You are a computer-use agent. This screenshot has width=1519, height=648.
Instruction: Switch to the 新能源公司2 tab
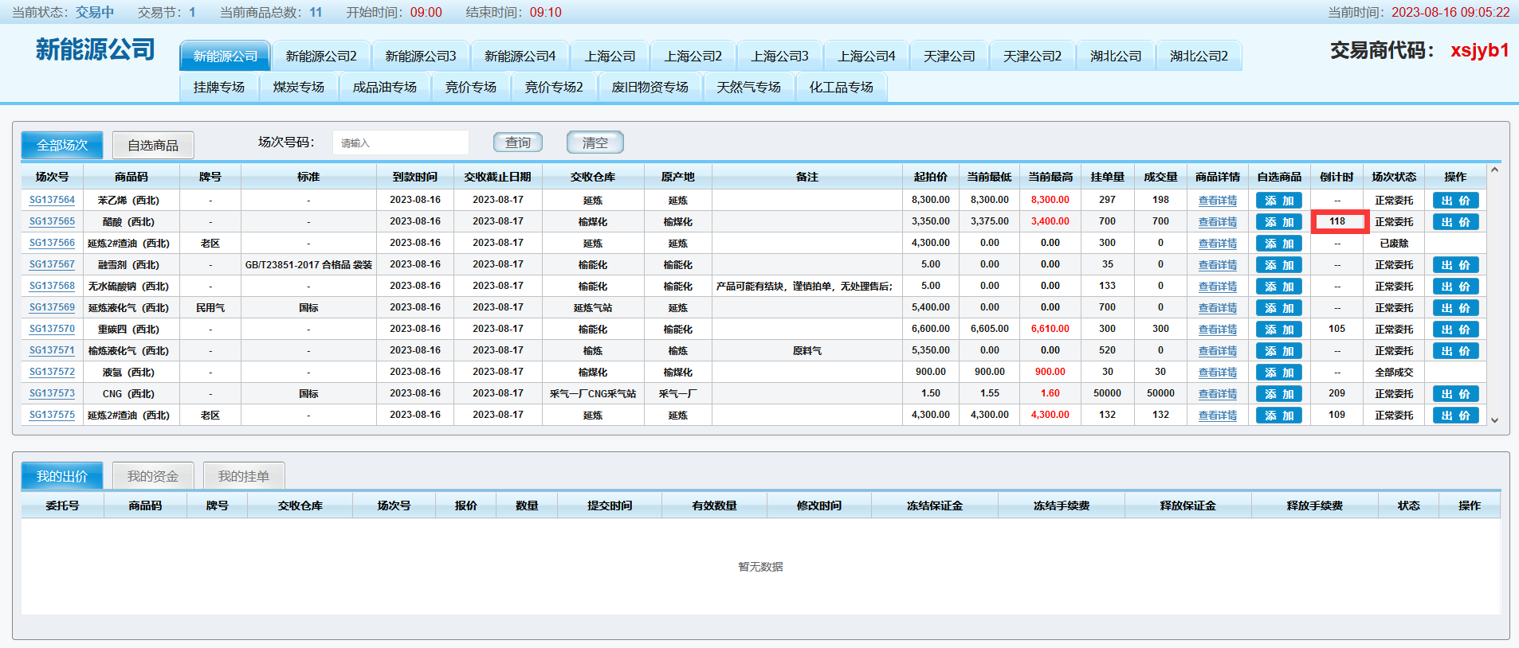pos(321,56)
